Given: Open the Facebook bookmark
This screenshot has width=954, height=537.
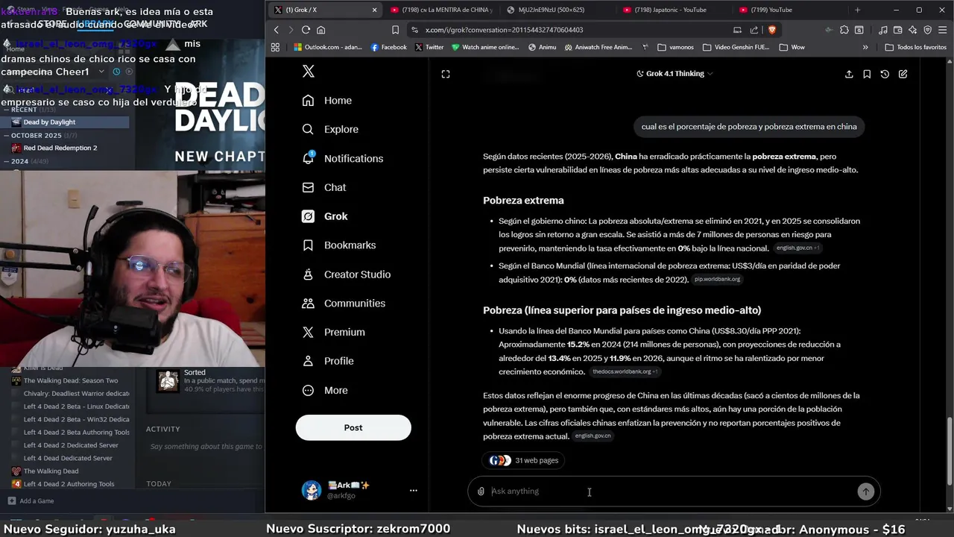Looking at the screenshot, I should point(388,47).
